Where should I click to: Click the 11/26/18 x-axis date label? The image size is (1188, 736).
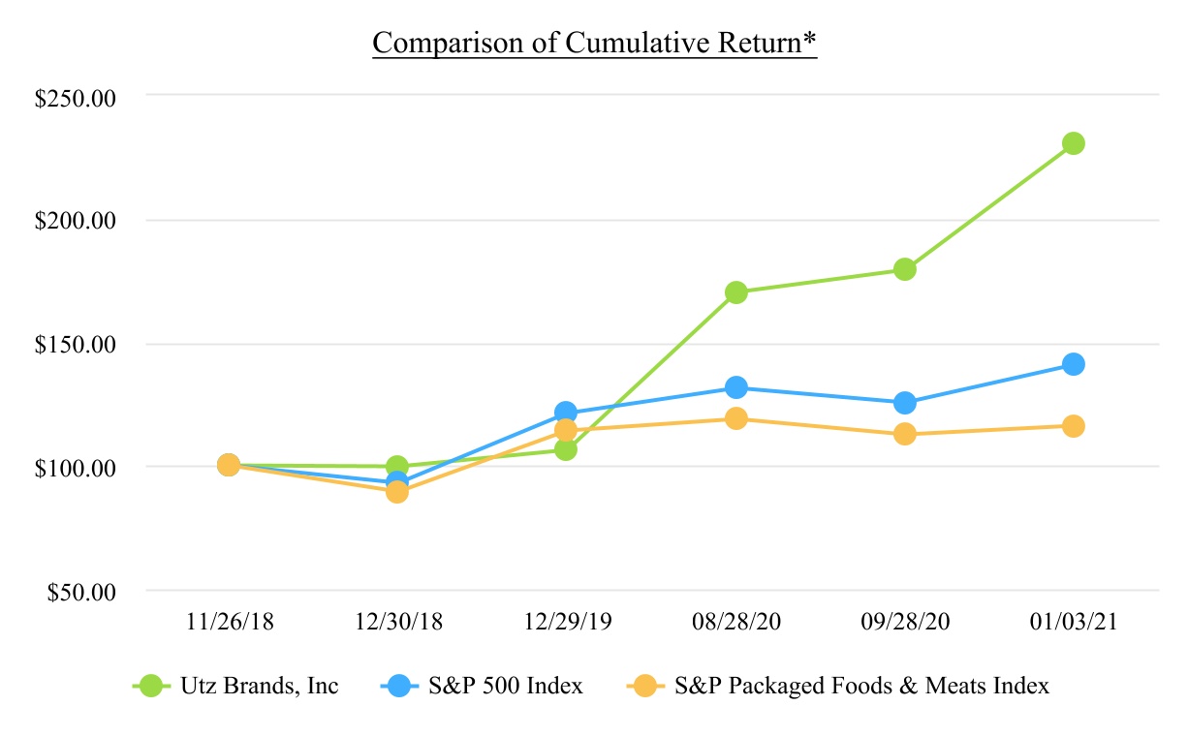[x=229, y=623]
